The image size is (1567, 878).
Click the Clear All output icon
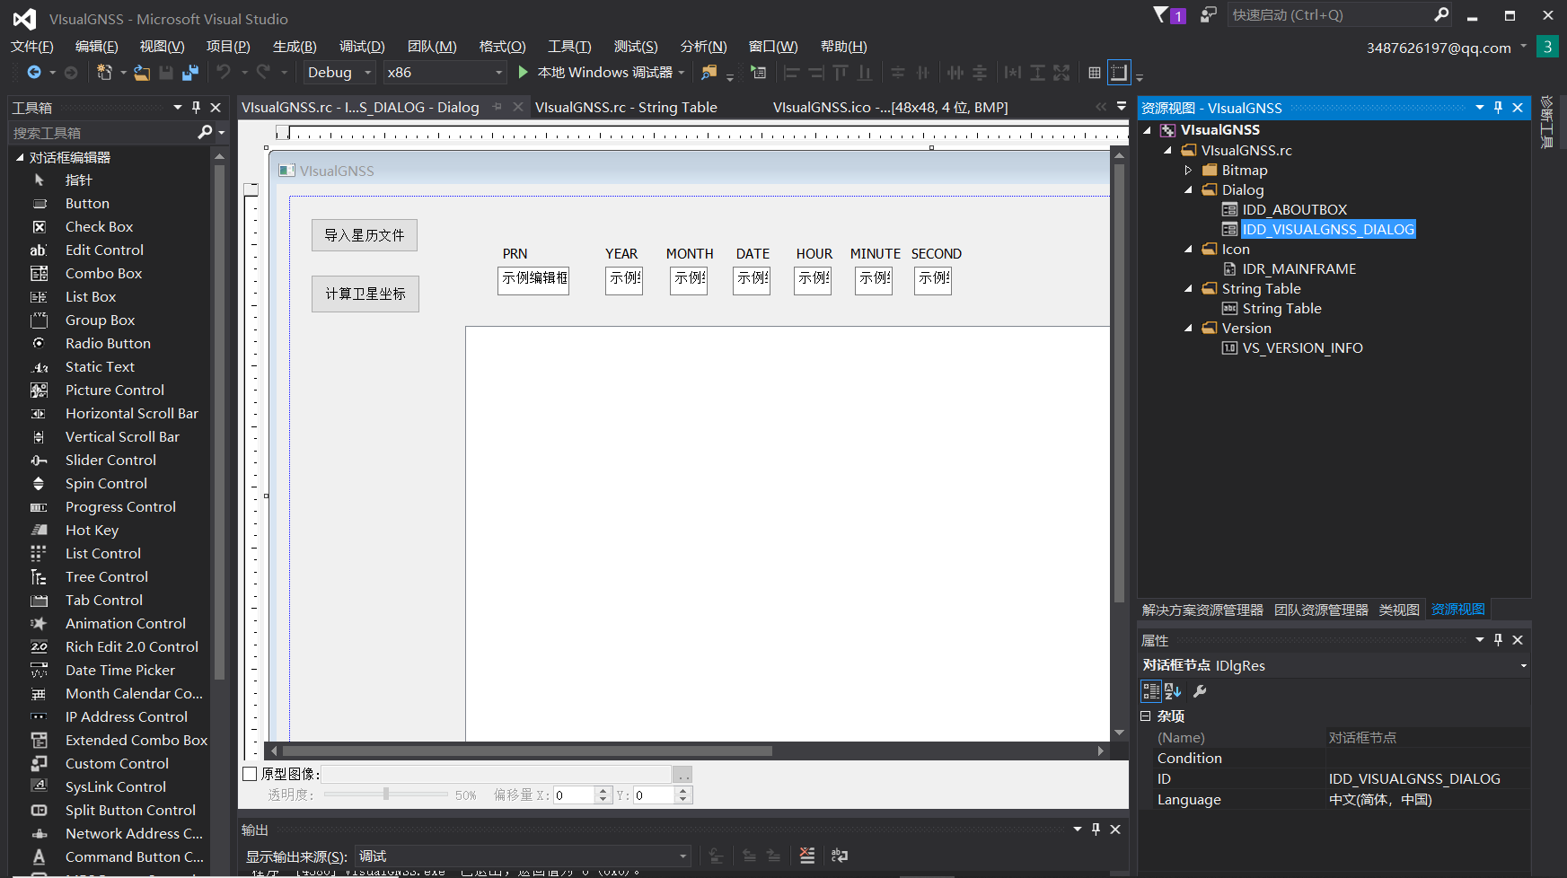tap(807, 856)
